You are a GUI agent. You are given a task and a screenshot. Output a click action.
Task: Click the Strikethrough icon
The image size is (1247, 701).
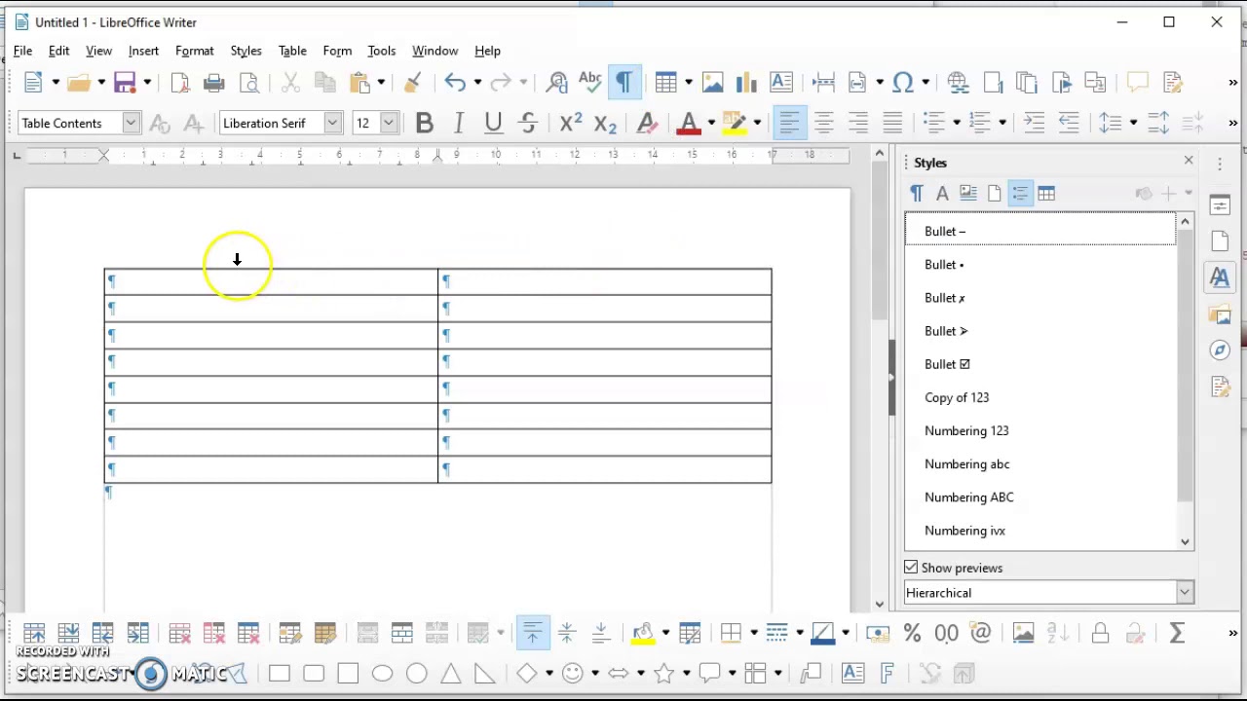click(528, 123)
